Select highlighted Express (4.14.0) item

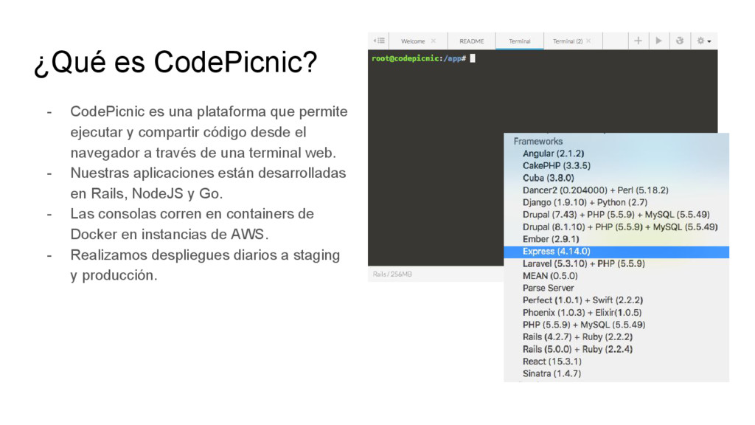[x=616, y=252]
